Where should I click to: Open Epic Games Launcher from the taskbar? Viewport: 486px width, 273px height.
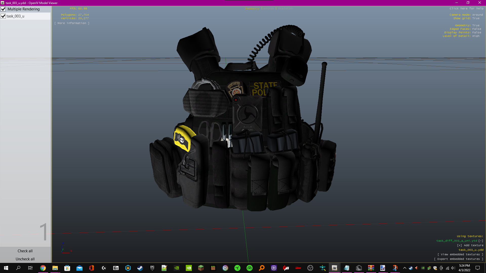tap(152, 268)
